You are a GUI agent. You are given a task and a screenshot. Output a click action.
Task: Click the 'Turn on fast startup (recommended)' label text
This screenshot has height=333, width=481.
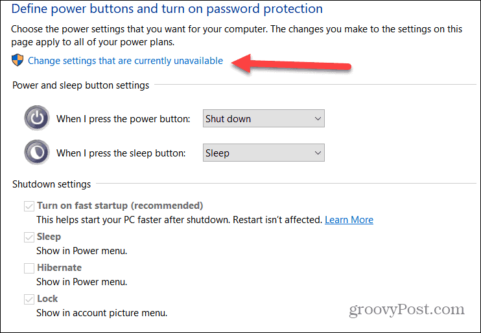(x=120, y=206)
